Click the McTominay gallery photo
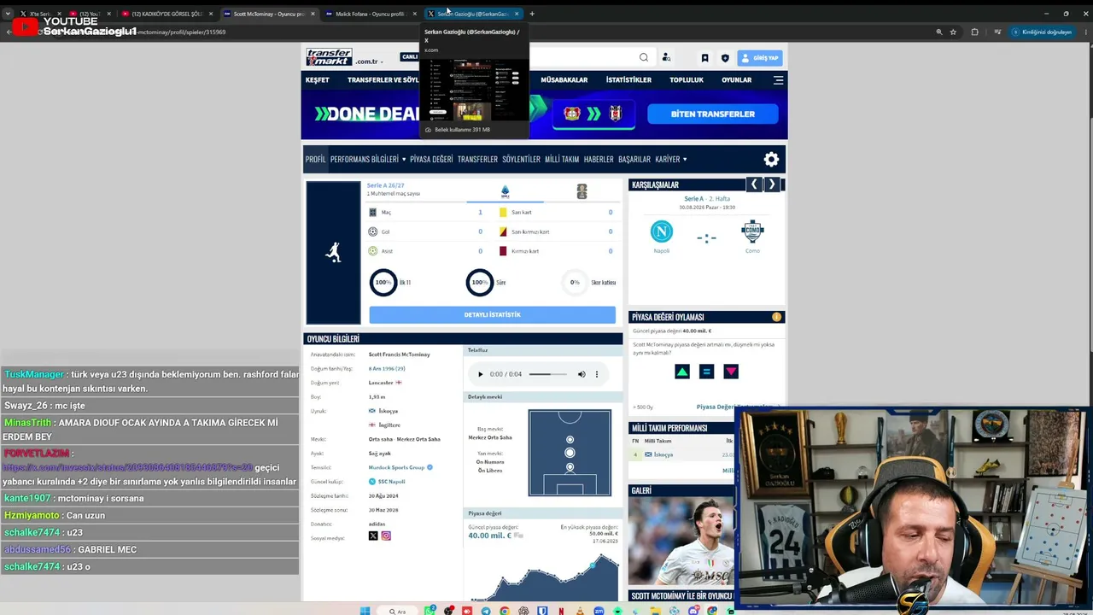Viewport: 1093px width, 615px height. coord(681,542)
